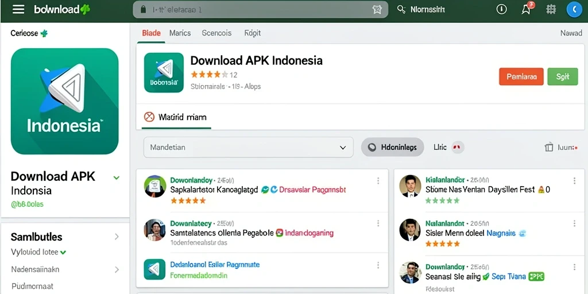Click the circle icon in the Hdoninleps pill

[x=372, y=148]
